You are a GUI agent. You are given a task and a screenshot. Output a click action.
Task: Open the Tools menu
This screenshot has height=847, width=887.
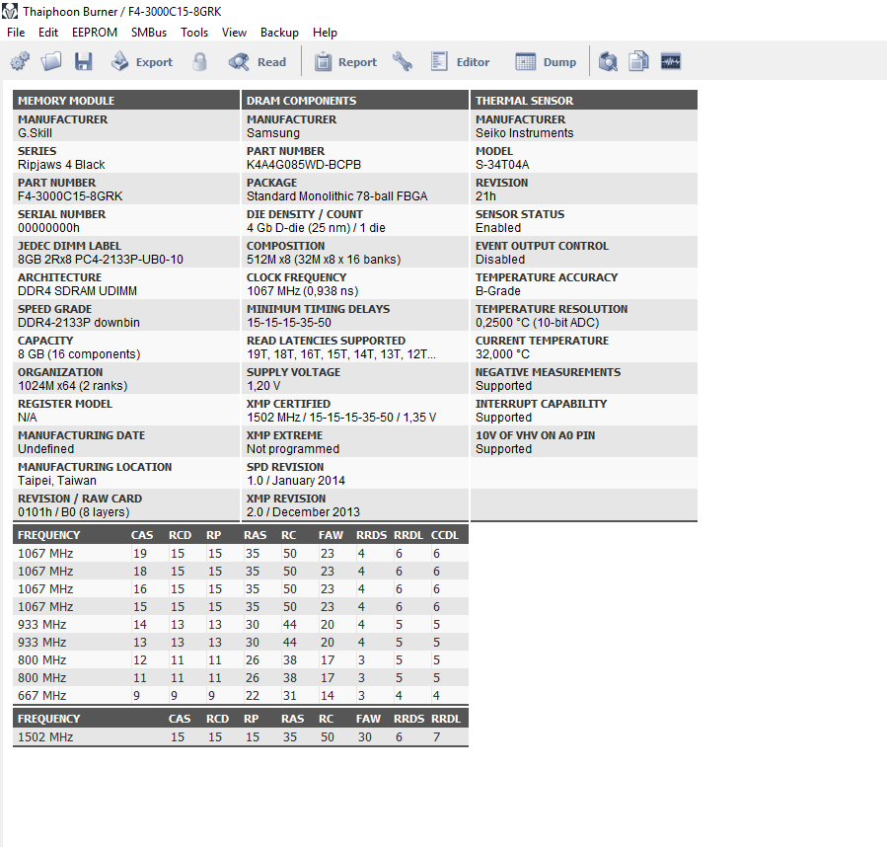(x=194, y=33)
